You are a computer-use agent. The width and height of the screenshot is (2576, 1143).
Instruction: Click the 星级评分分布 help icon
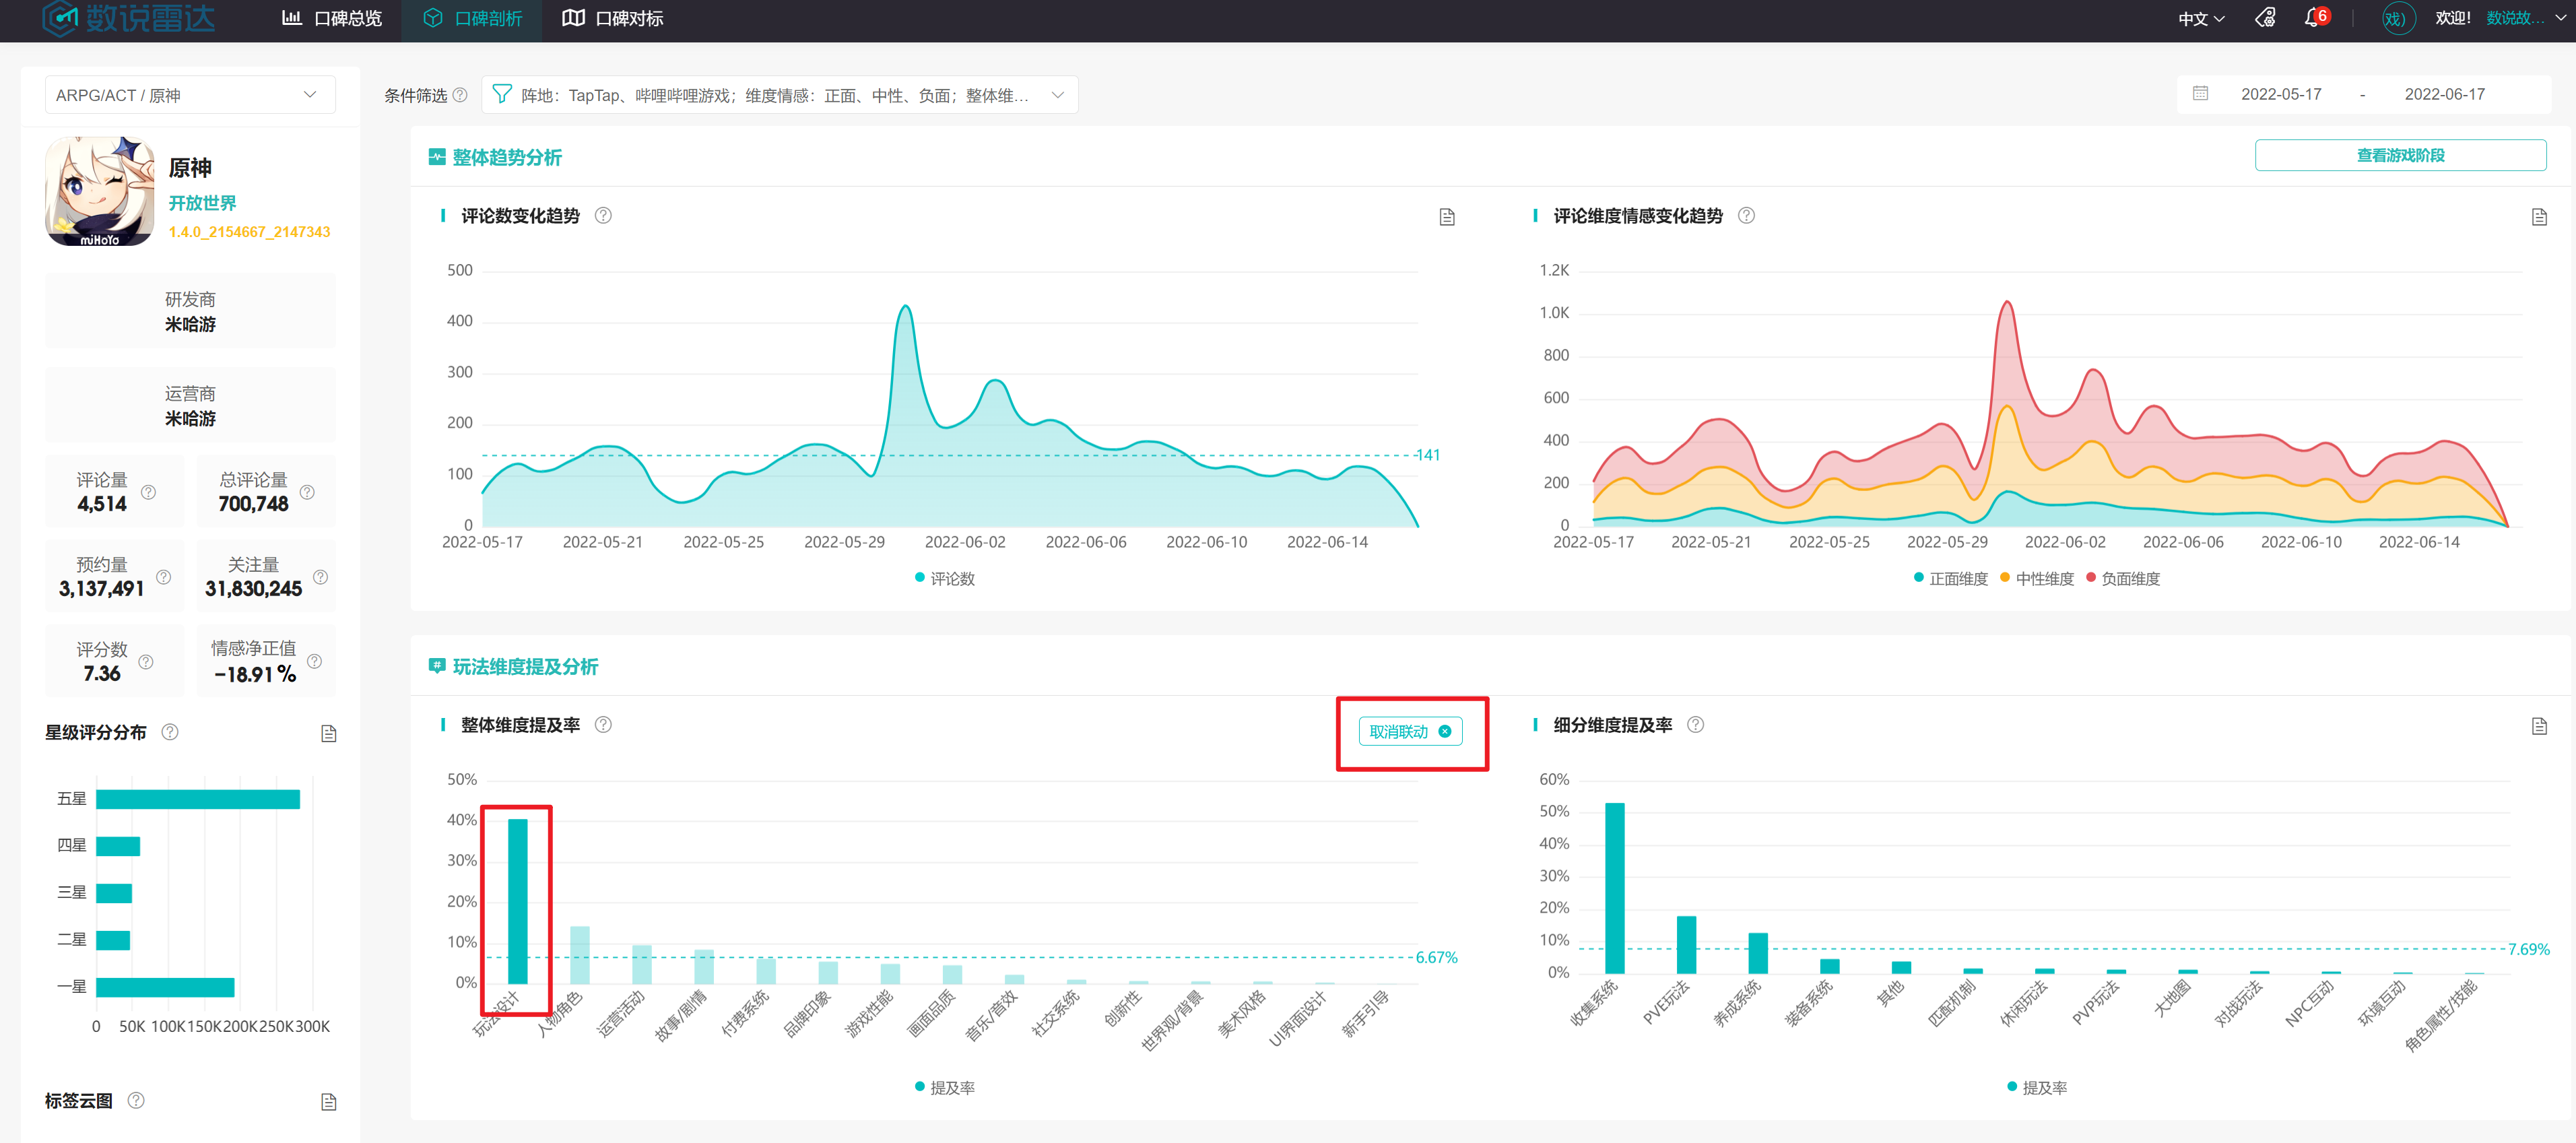point(170,732)
